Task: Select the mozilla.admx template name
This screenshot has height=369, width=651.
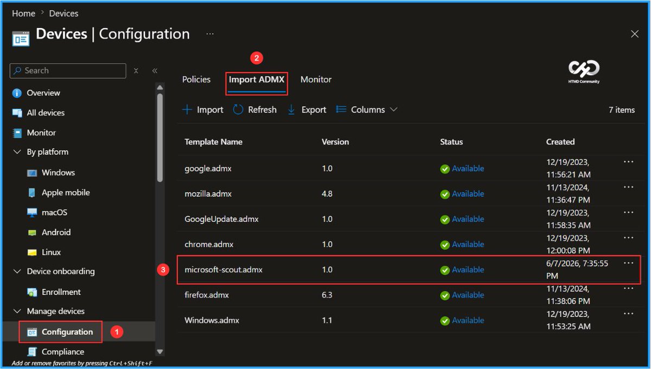Action: [208, 194]
